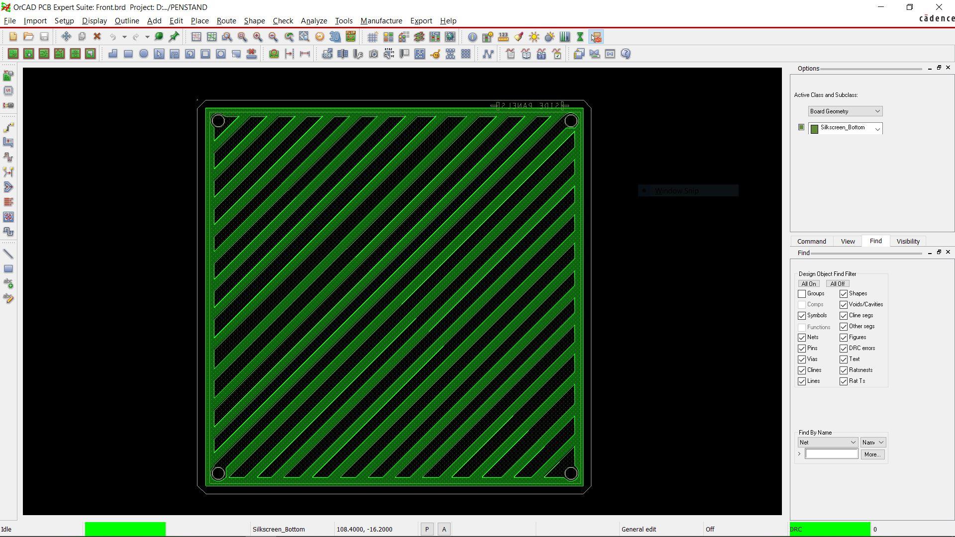Screen dimensions: 955x537
Task: Click the Flip Design toolbar icon
Action: pos(351,37)
